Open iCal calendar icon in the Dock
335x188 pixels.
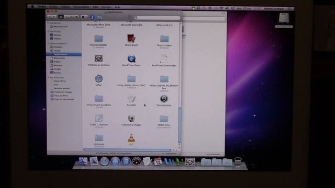158,161
